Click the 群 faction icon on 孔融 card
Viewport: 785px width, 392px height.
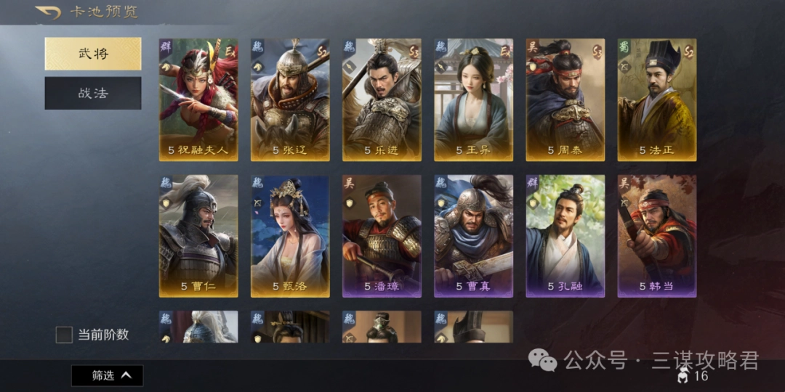[x=533, y=182]
